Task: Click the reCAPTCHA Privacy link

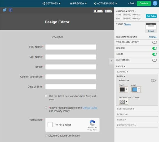Action: pyautogui.click(x=90, y=130)
